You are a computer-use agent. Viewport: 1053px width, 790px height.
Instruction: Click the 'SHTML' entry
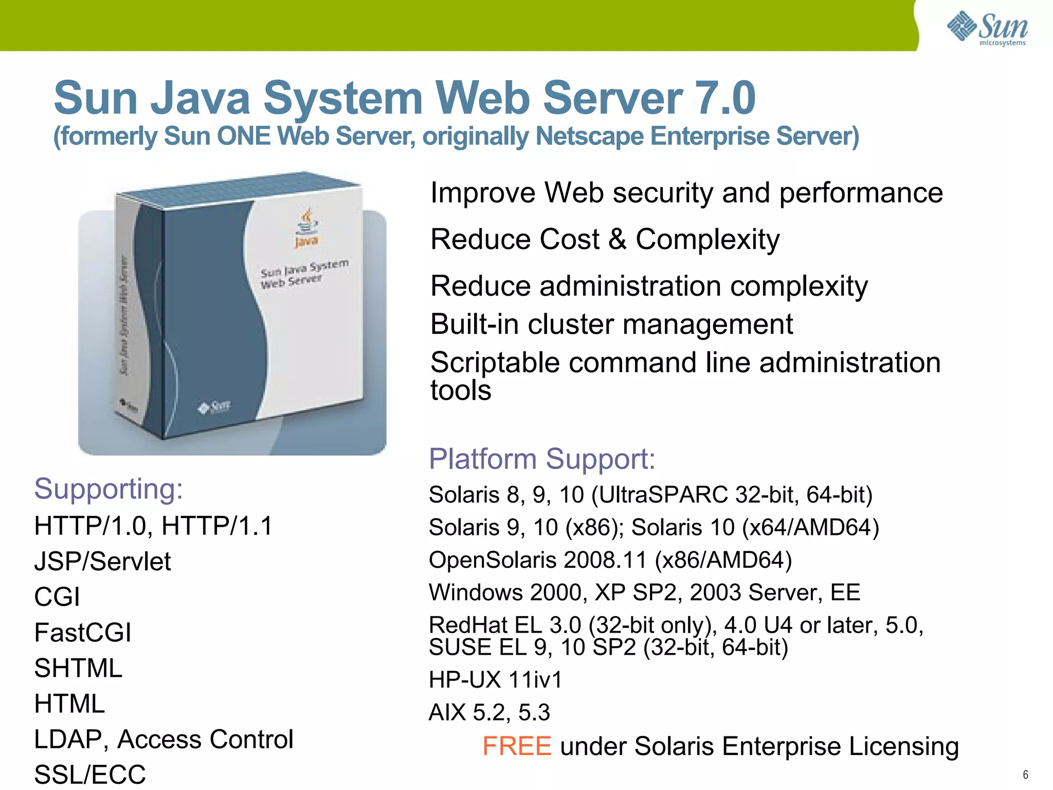[x=78, y=668]
